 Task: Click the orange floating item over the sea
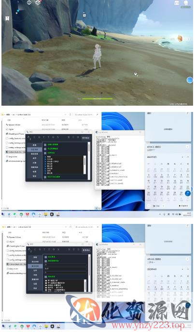click(180, 39)
